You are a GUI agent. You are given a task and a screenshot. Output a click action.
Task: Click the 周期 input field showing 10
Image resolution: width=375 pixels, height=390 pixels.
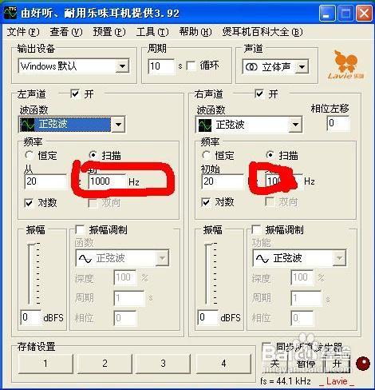click(162, 66)
